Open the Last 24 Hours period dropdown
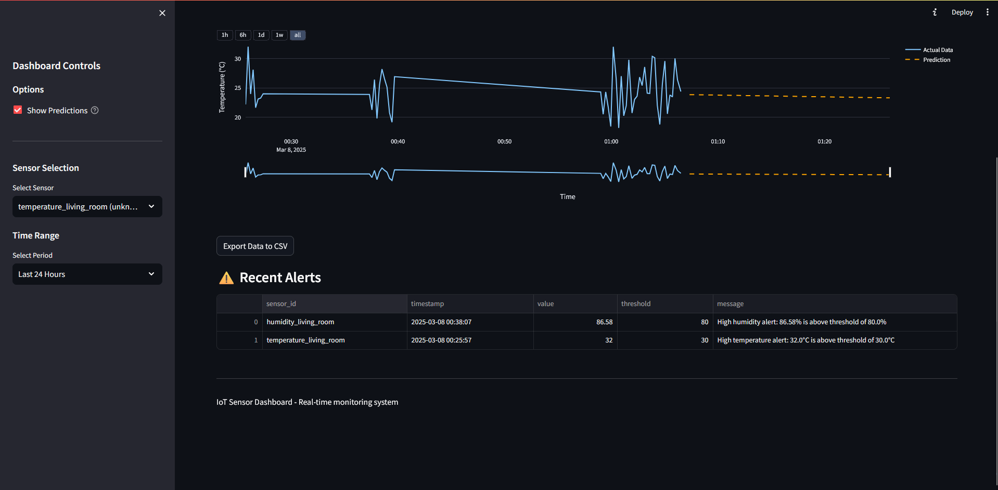 [87, 274]
